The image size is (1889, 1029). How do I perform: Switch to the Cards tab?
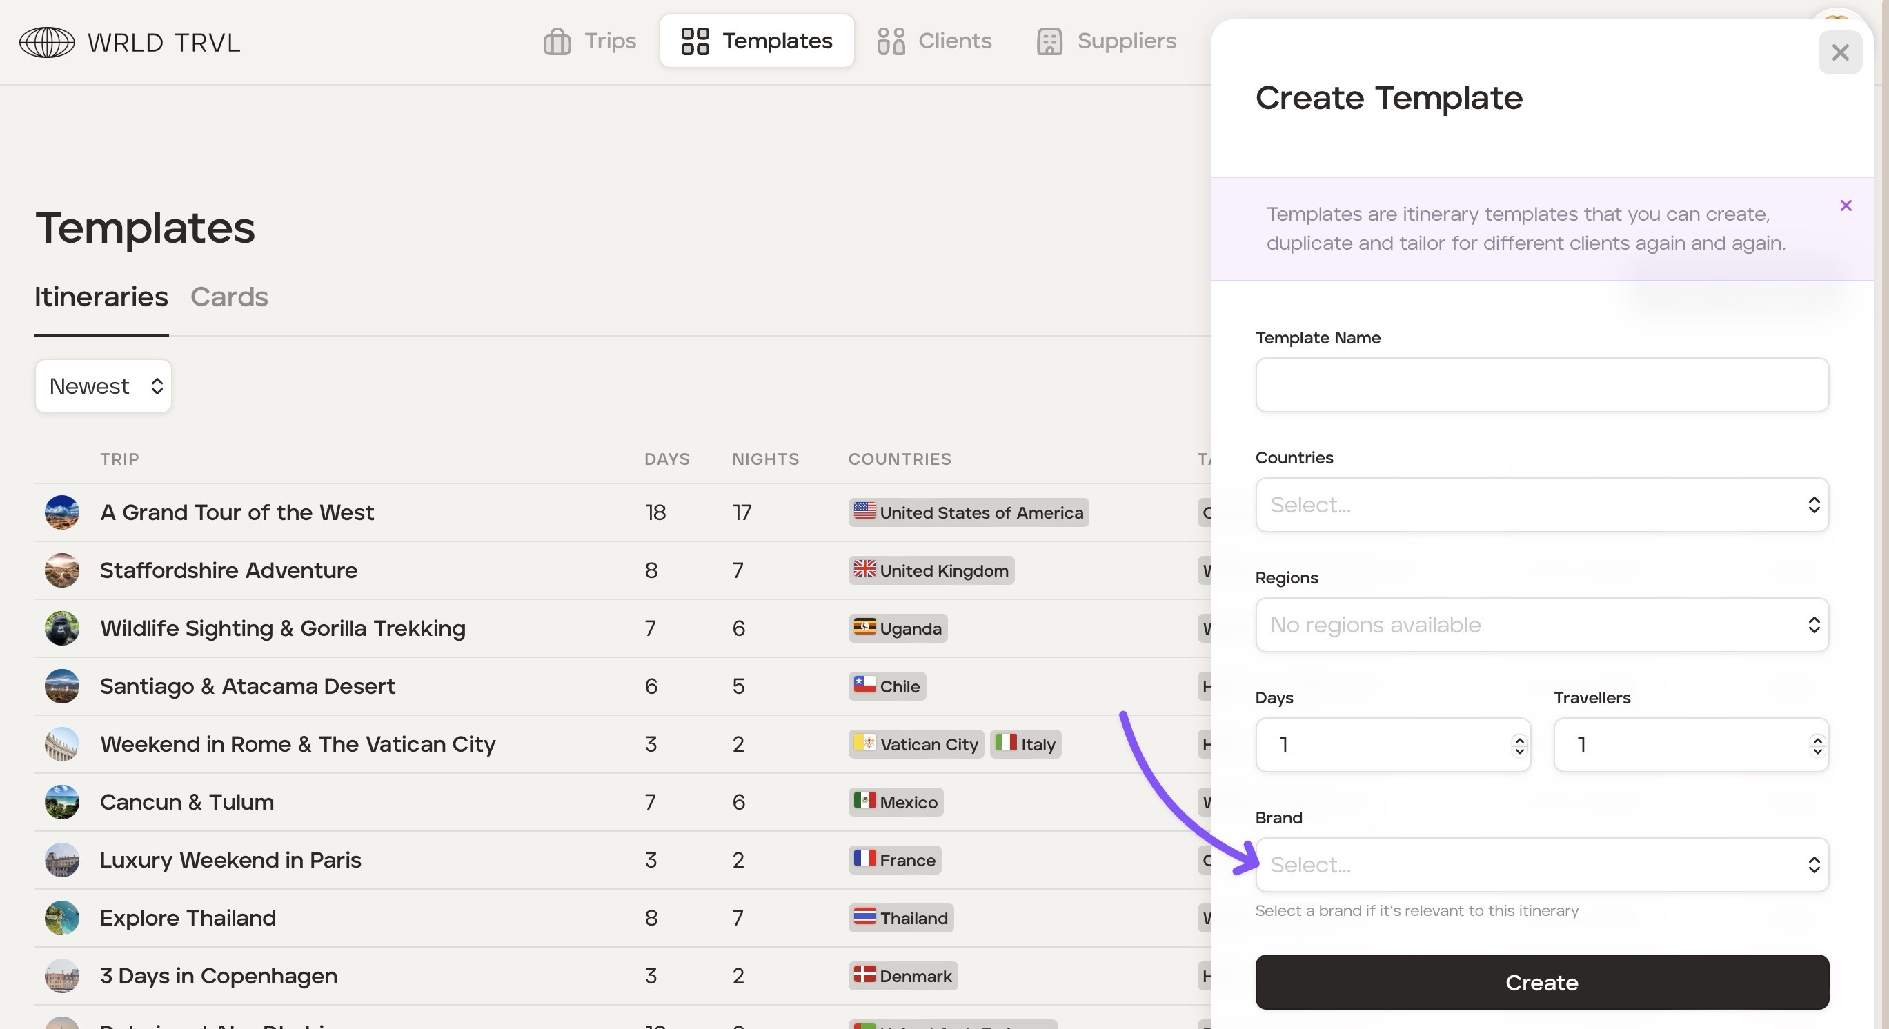(x=229, y=297)
